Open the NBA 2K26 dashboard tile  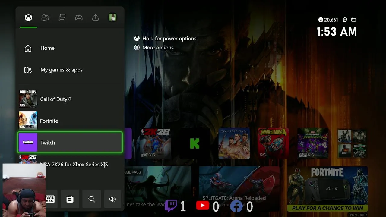(155, 143)
